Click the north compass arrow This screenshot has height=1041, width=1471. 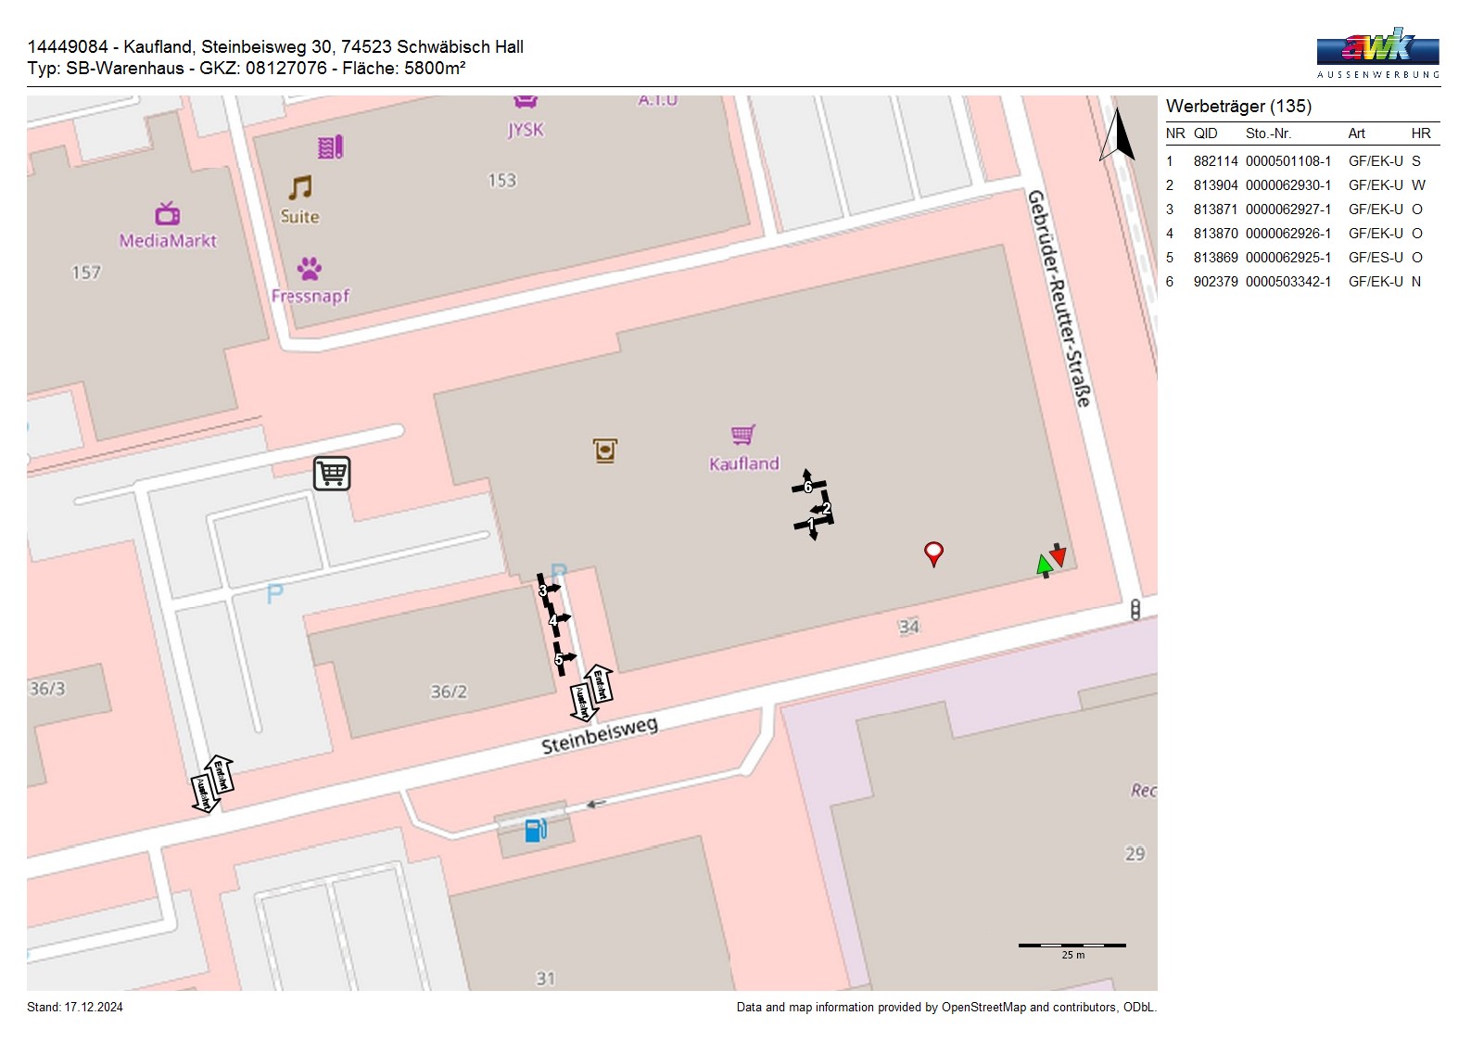(x=1118, y=135)
